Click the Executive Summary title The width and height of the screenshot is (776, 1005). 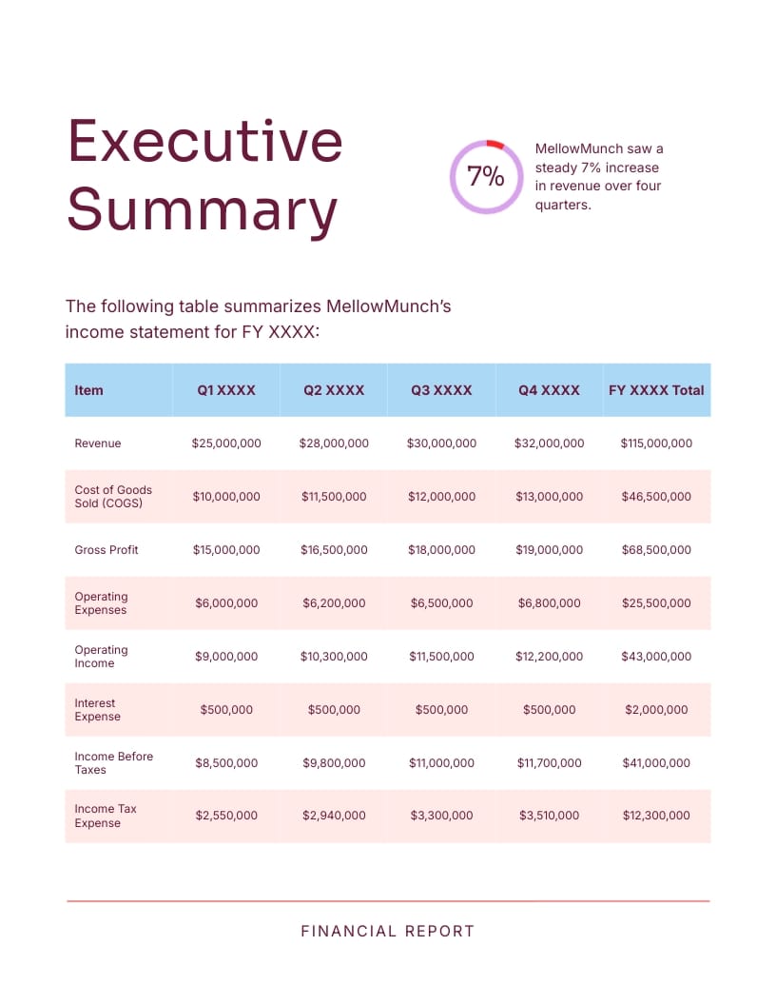click(x=204, y=174)
